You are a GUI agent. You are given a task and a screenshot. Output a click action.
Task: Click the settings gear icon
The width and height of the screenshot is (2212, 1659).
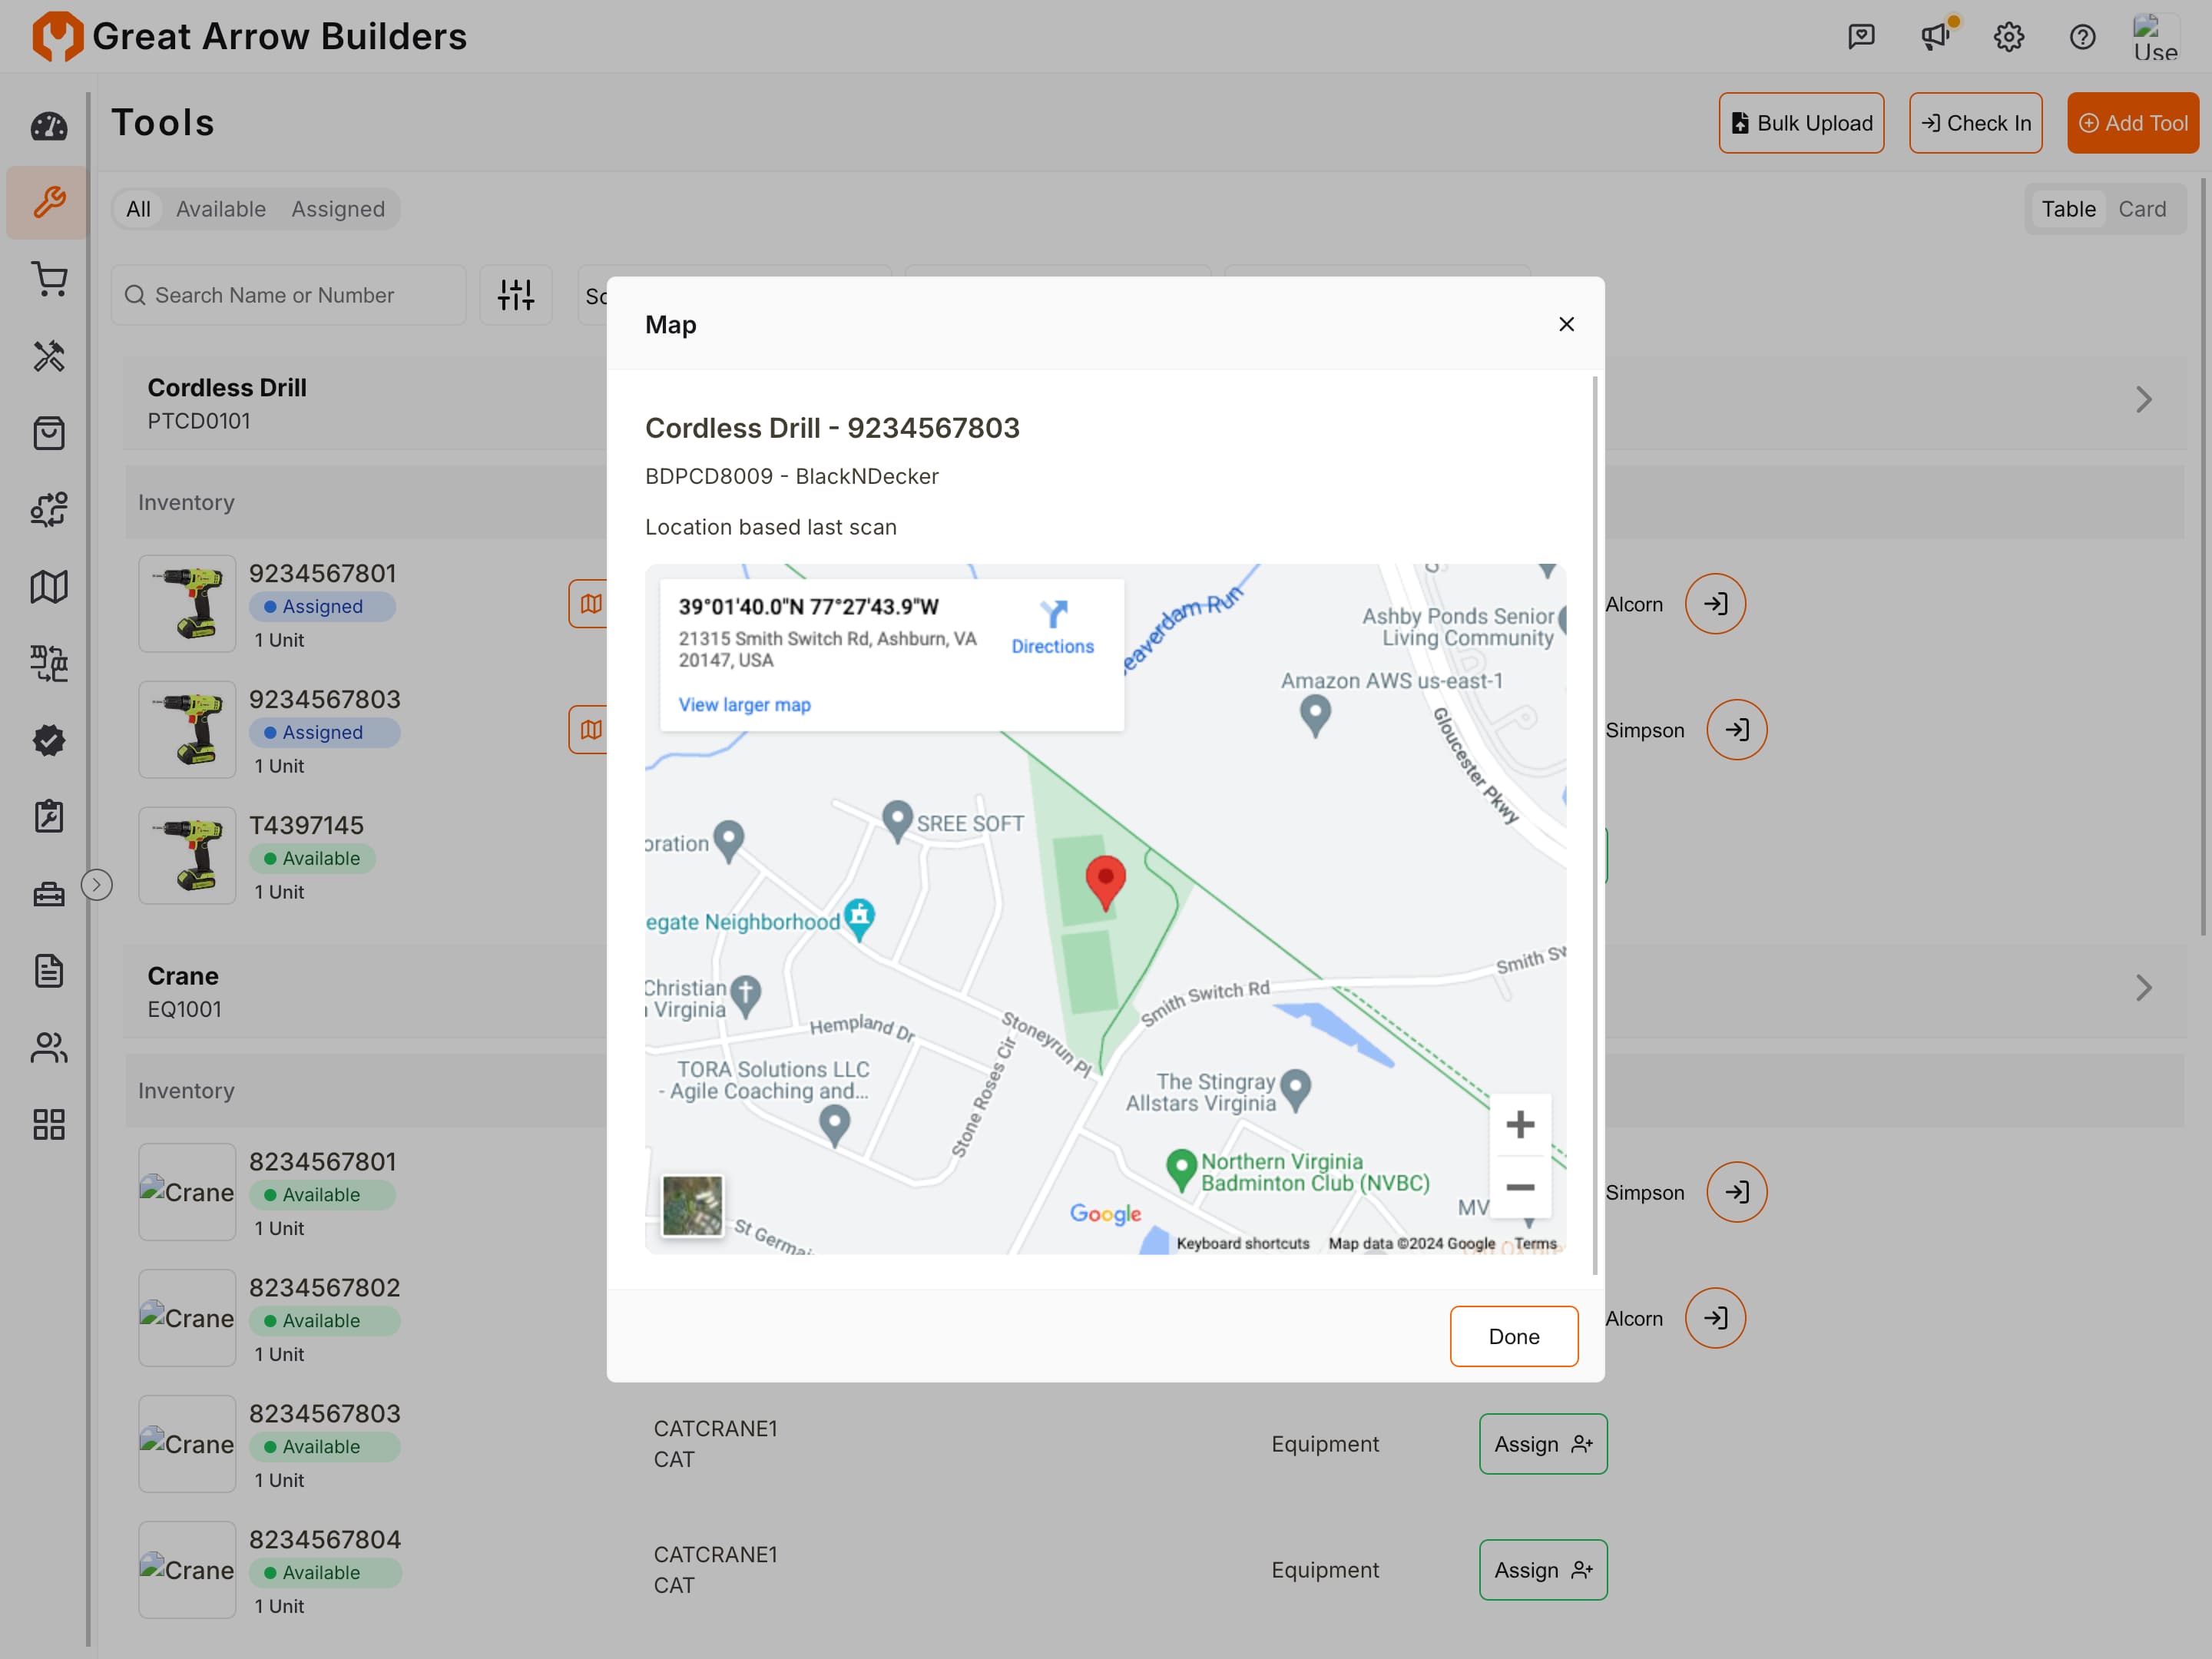pos(2009,37)
